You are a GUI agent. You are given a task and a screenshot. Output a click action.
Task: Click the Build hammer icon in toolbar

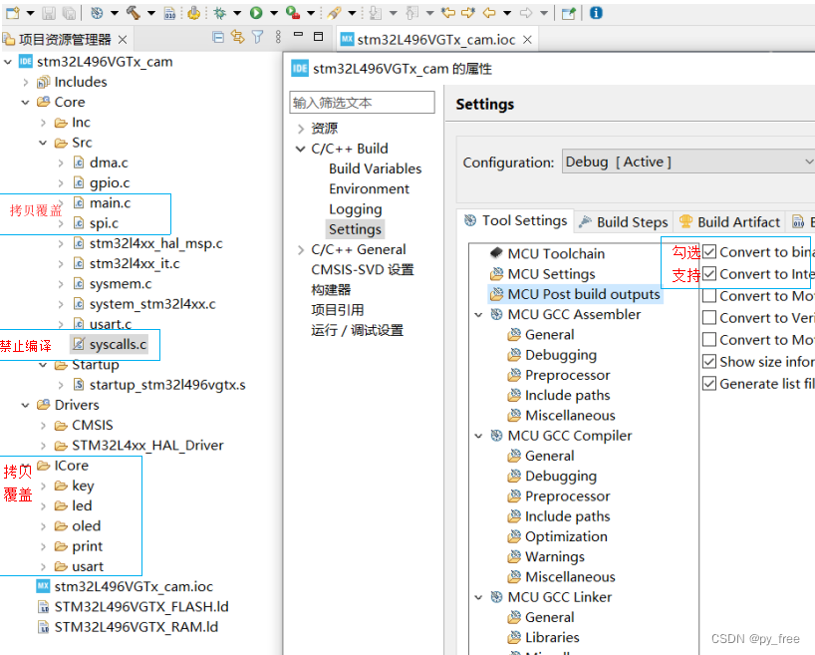[132, 13]
